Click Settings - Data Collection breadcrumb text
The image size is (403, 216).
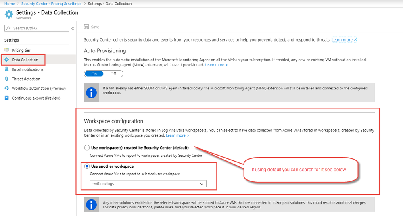click(x=110, y=4)
